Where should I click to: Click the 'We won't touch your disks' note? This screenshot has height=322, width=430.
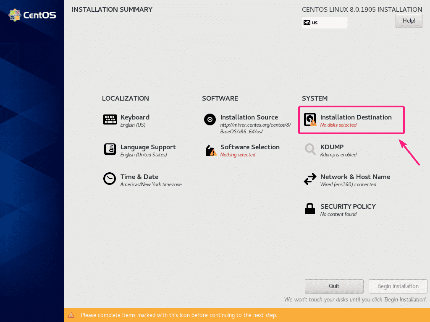356,299
